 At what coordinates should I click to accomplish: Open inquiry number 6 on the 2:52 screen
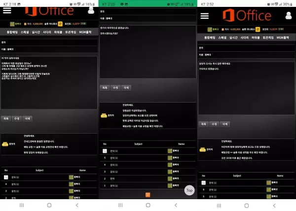[x=247, y=189]
